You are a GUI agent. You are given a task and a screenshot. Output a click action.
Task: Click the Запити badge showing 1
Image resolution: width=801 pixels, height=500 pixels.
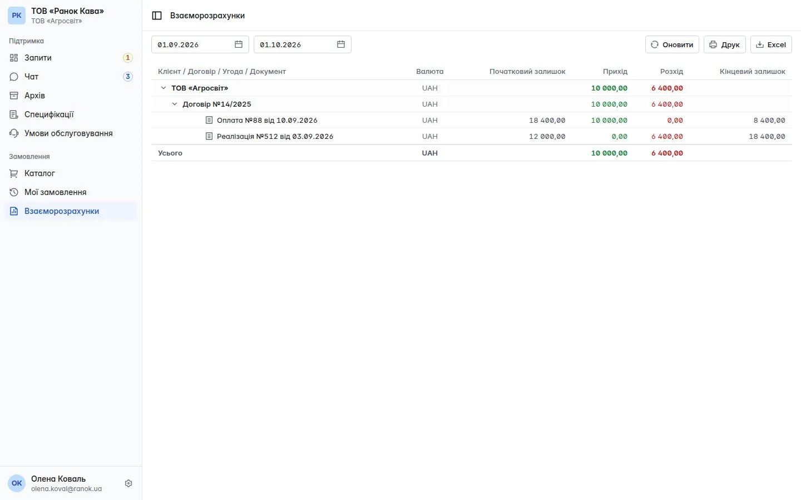click(x=127, y=58)
